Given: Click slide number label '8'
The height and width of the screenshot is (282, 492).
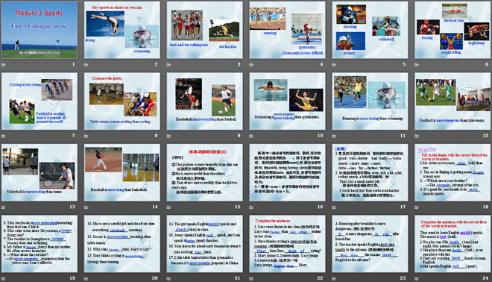Looking at the screenshot, I should pos(156,136).
